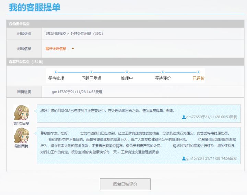Expand 展开详细信息 details link

pyautogui.click(x=56, y=49)
